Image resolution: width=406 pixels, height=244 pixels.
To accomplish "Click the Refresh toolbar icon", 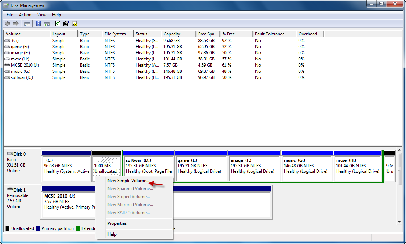I will click(58, 24).
